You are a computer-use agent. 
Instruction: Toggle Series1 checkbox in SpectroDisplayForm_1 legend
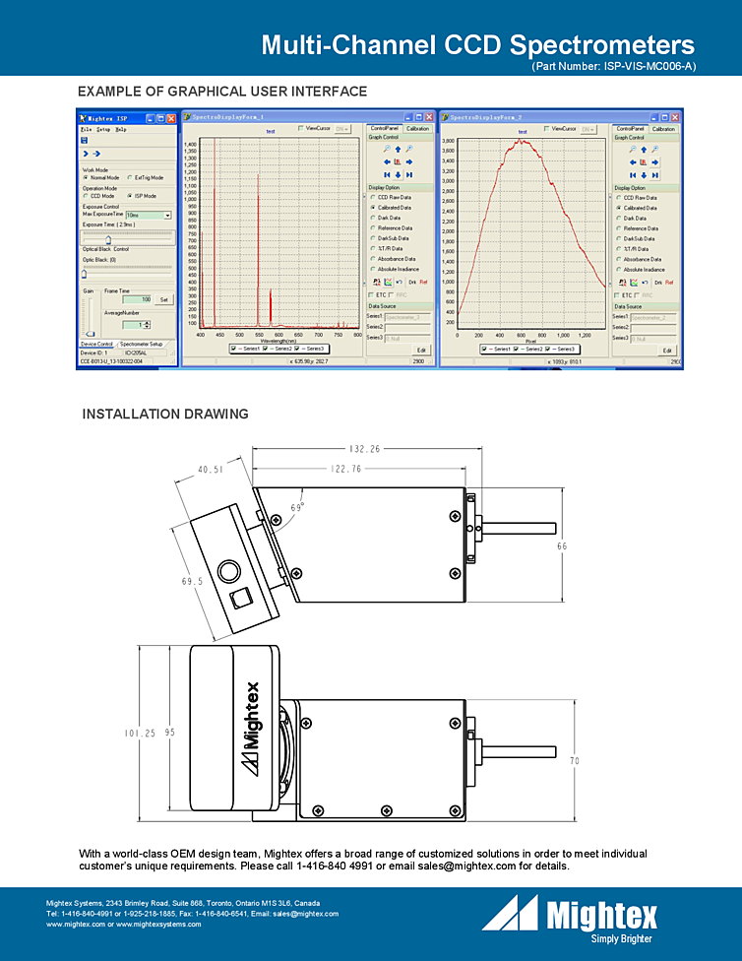(234, 349)
